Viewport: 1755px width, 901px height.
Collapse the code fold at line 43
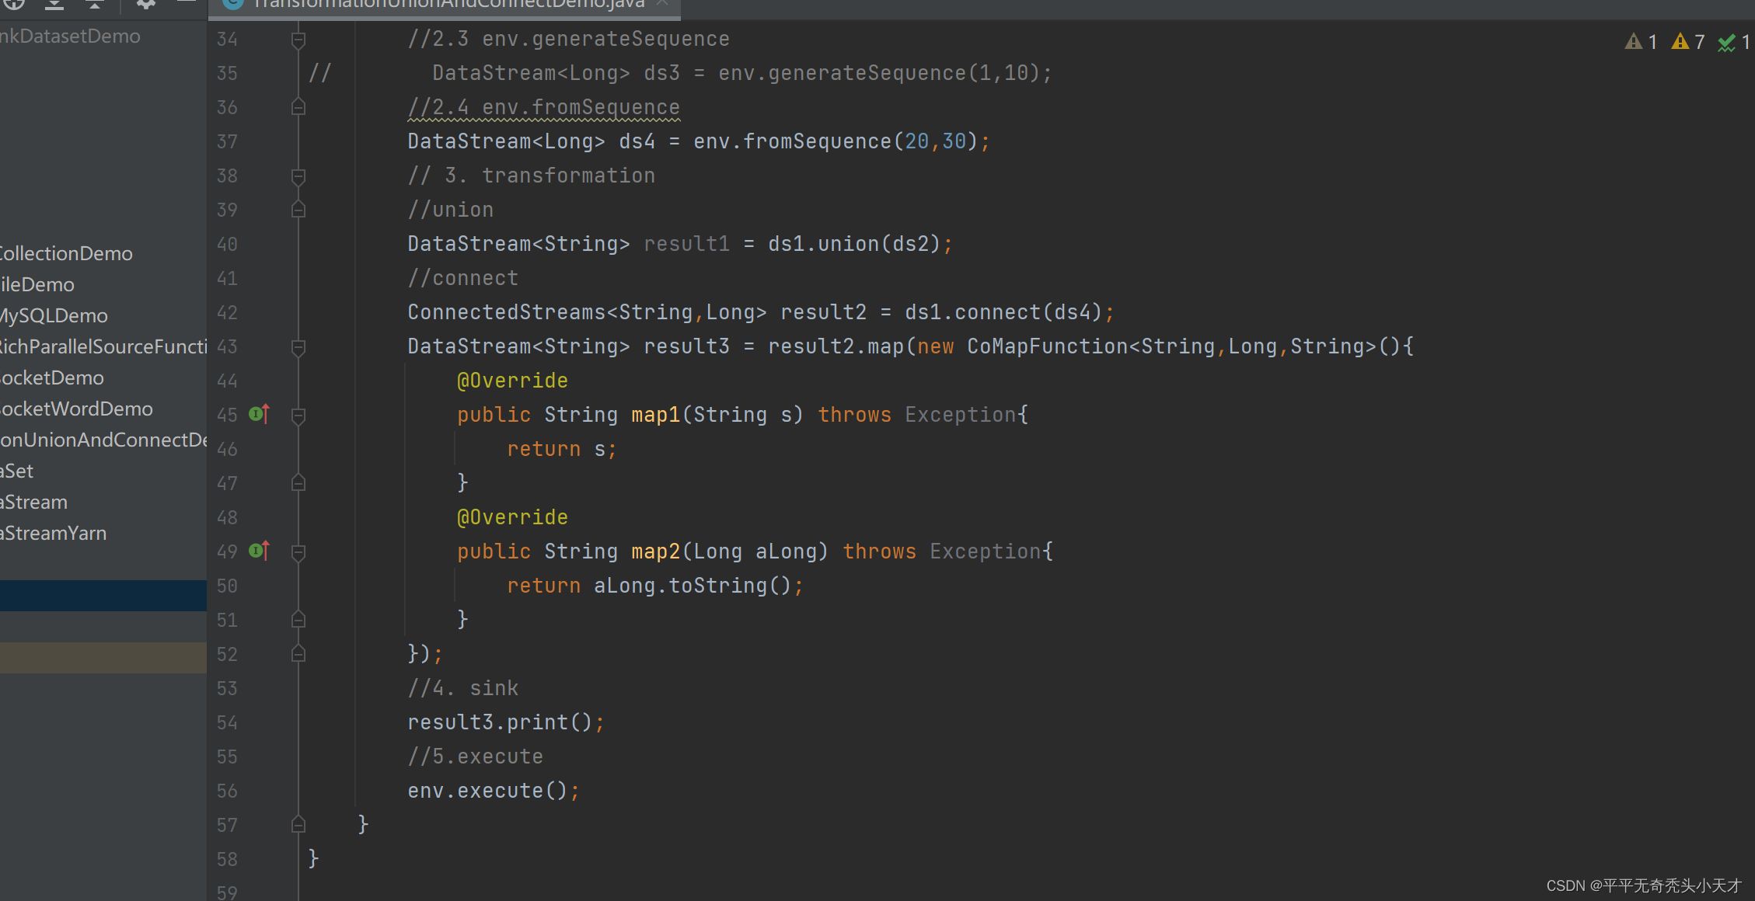pyautogui.click(x=298, y=347)
